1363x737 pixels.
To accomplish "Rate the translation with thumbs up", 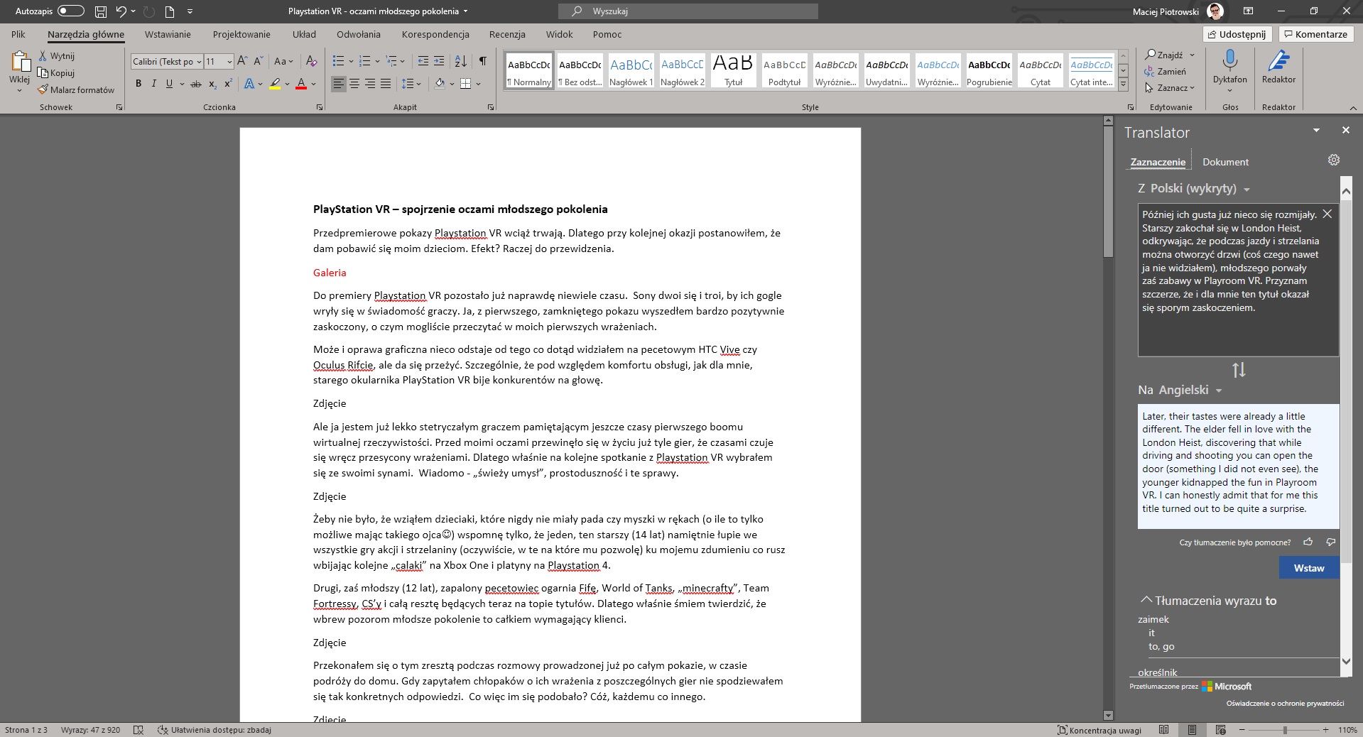I will click(1308, 542).
